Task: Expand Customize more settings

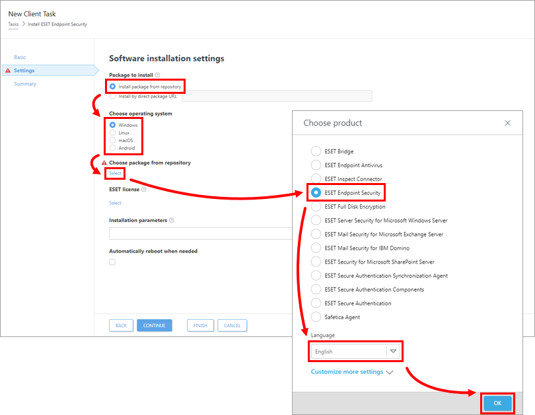Action: [x=352, y=371]
